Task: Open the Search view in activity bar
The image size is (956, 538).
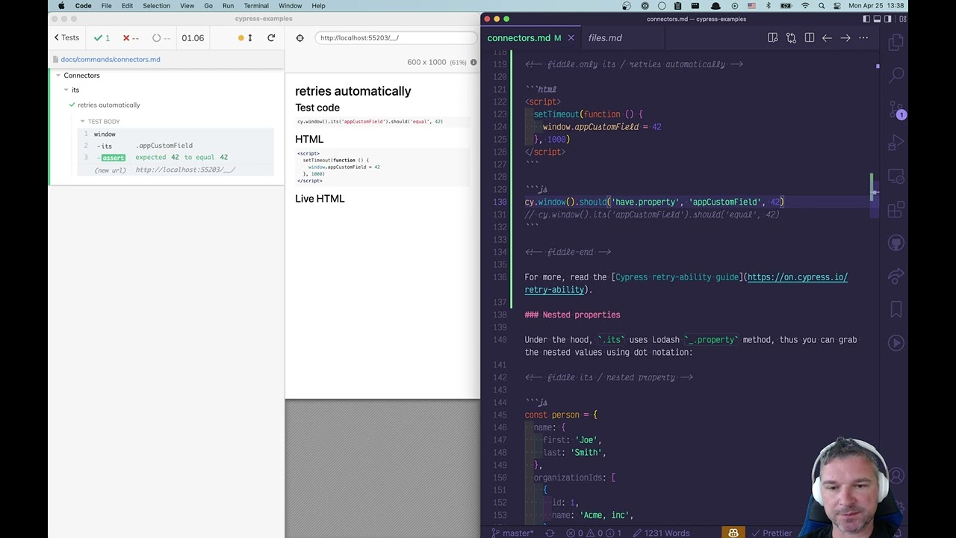Action: tap(896, 75)
